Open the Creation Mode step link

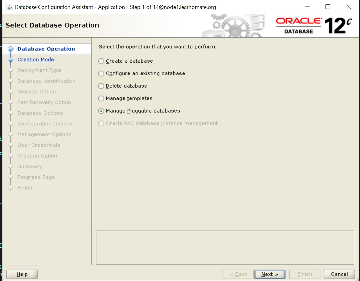[x=36, y=60]
